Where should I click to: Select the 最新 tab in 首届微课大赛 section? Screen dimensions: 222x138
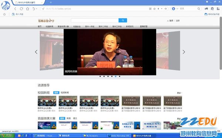pos(62,118)
